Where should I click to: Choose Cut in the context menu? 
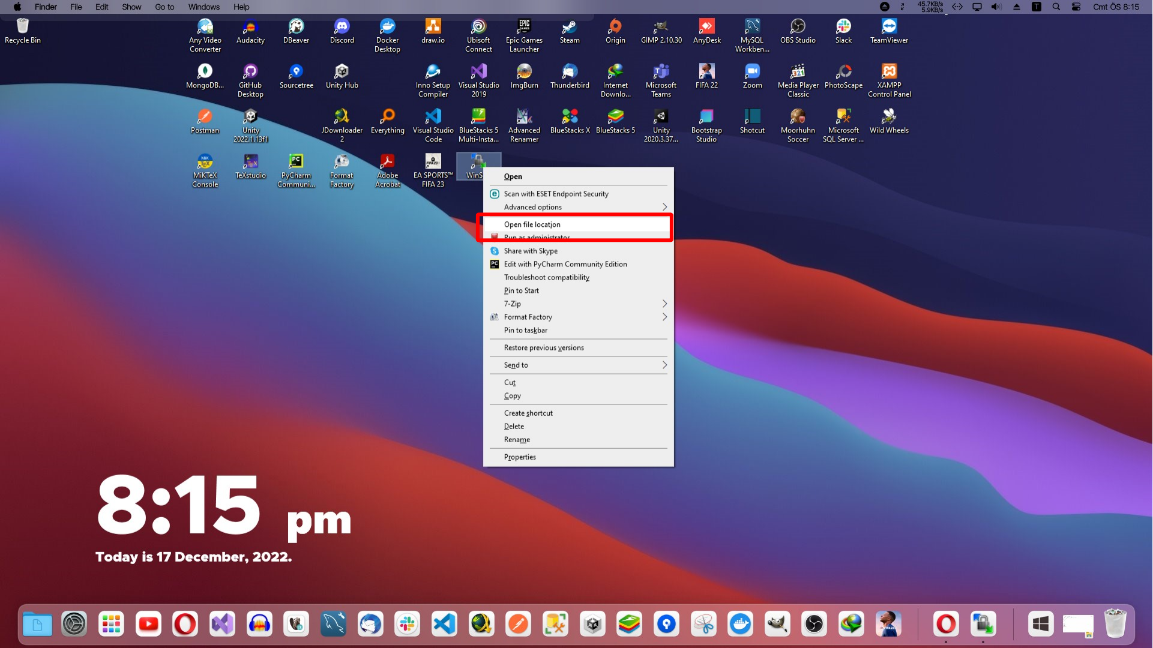(579, 382)
